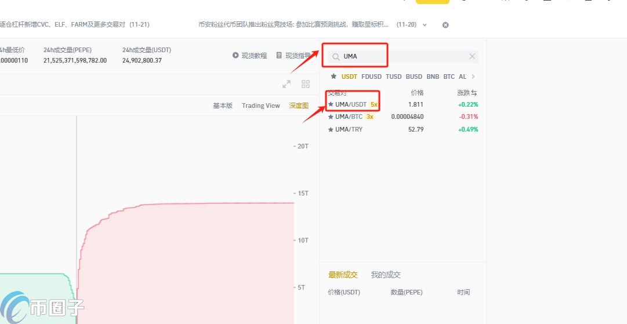627x324 pixels.
Task: Click the search magnifier icon
Action: click(336, 57)
